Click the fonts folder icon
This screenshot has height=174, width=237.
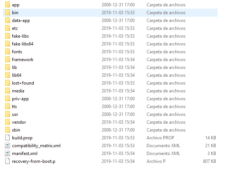coord(7,52)
